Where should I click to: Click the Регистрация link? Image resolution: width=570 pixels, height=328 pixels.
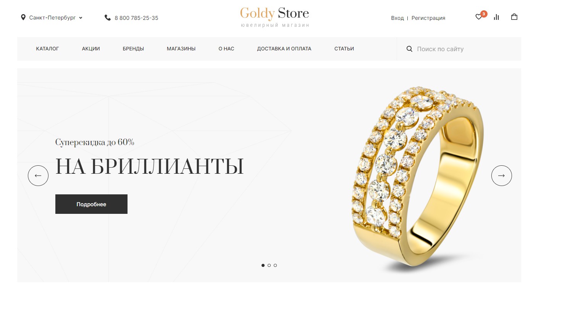[428, 18]
